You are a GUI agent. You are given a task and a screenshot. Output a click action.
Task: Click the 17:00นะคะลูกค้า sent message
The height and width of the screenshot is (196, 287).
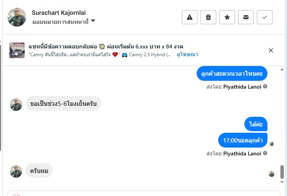tap(242, 140)
